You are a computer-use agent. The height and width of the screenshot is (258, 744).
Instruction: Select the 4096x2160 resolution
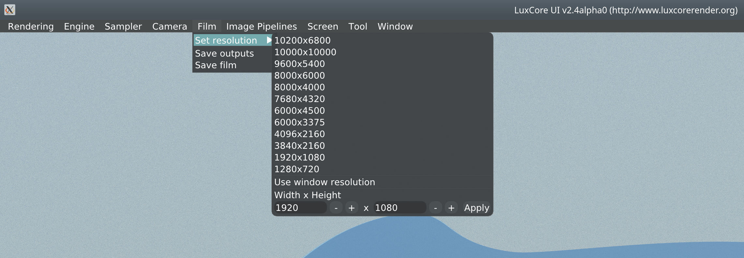point(382,134)
